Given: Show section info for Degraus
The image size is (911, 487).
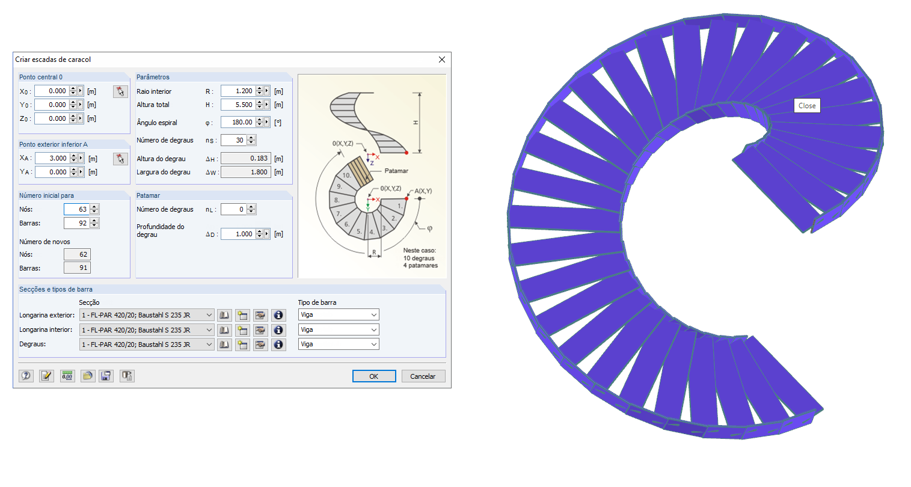Looking at the screenshot, I should pyautogui.click(x=278, y=345).
